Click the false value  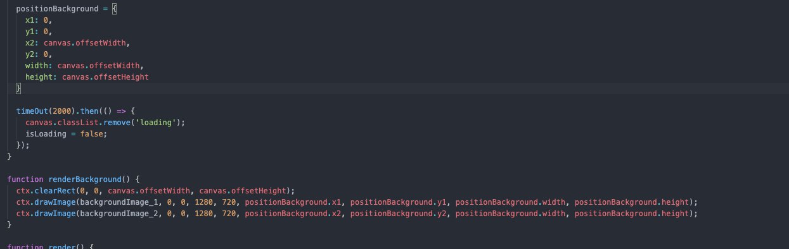[x=92, y=134]
